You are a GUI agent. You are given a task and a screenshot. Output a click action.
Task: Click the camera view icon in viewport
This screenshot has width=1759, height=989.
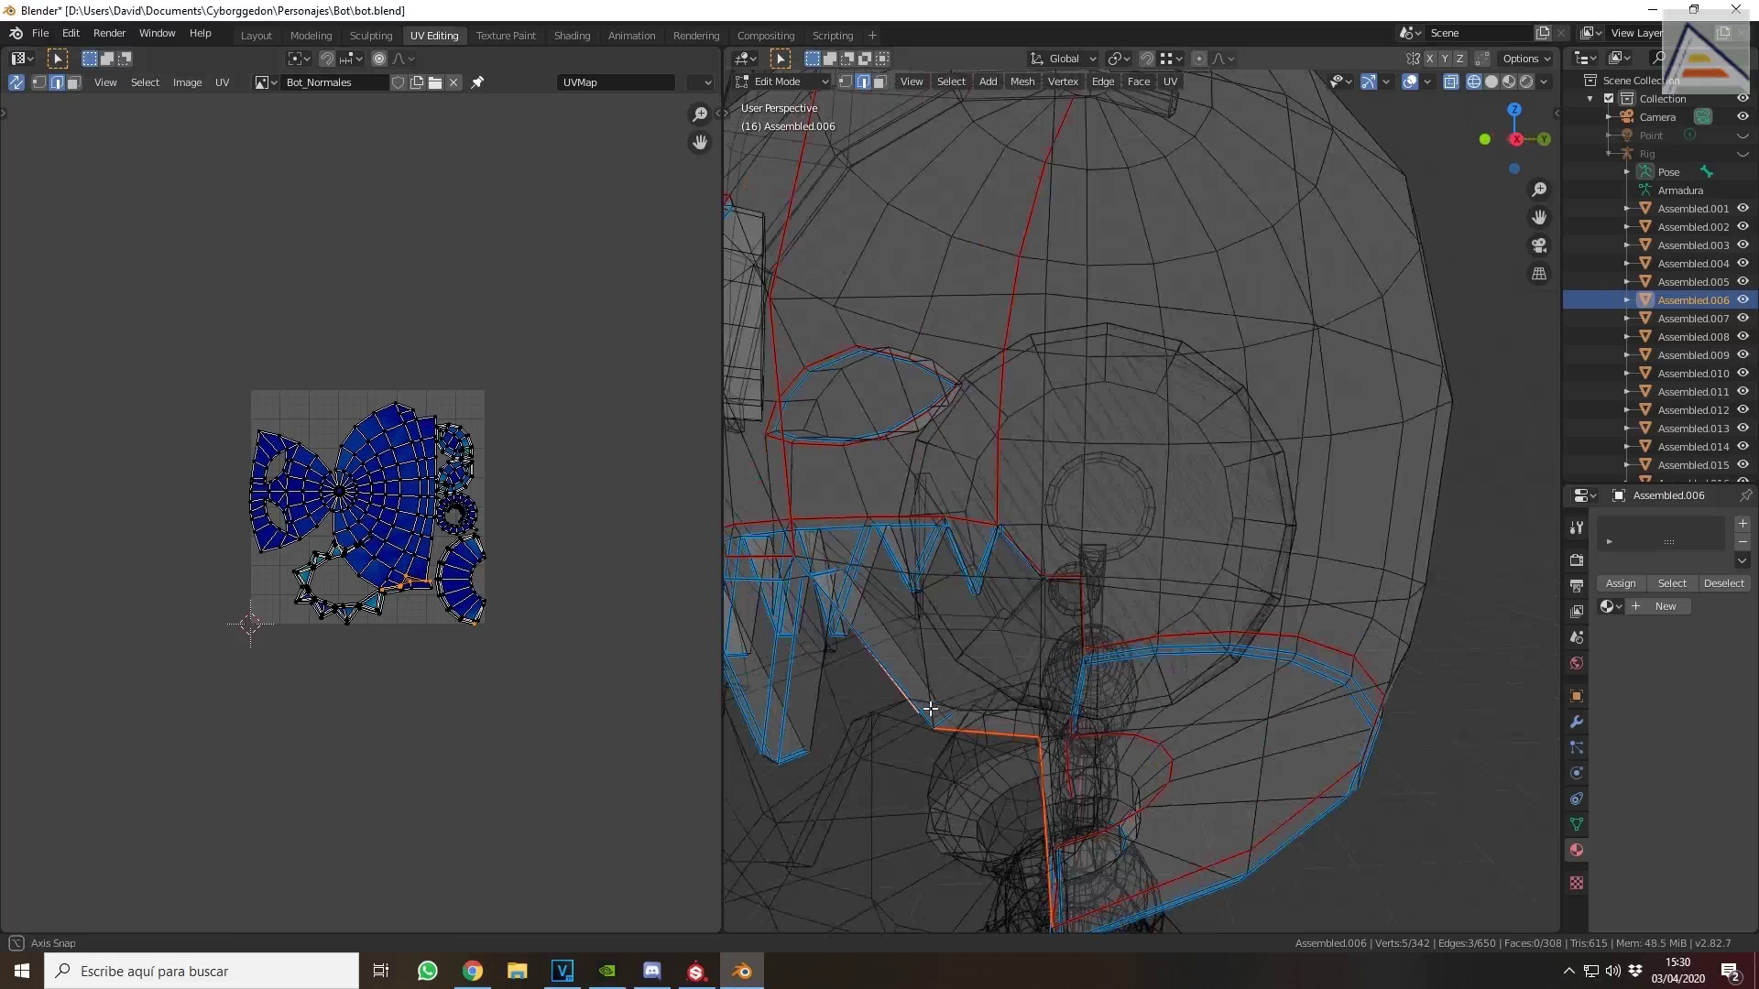1539,245
